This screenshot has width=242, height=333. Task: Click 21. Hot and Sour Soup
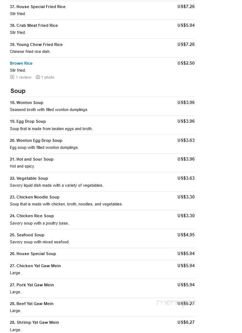click(x=32, y=159)
